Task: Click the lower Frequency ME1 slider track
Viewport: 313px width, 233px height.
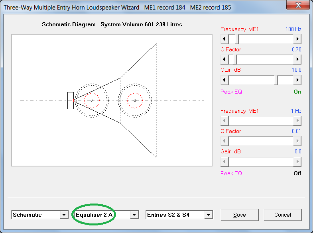Action: (261, 121)
